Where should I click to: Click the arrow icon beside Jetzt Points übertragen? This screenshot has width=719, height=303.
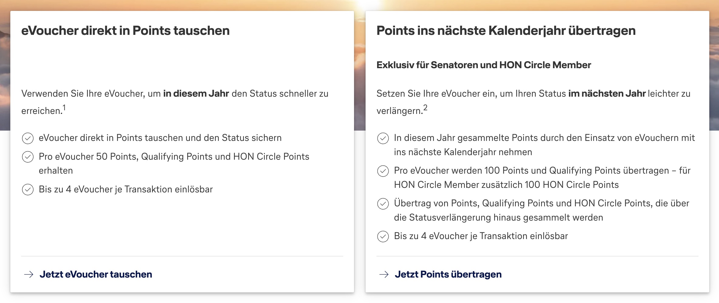384,275
